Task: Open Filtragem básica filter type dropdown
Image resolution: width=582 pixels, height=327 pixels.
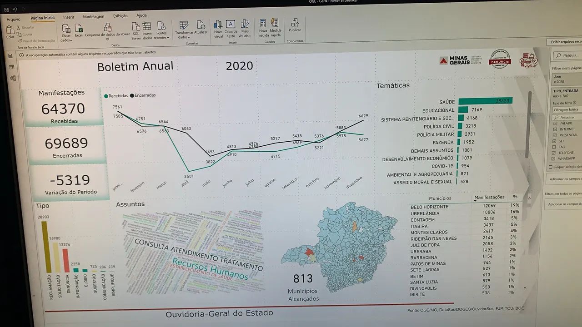Action: point(567,109)
